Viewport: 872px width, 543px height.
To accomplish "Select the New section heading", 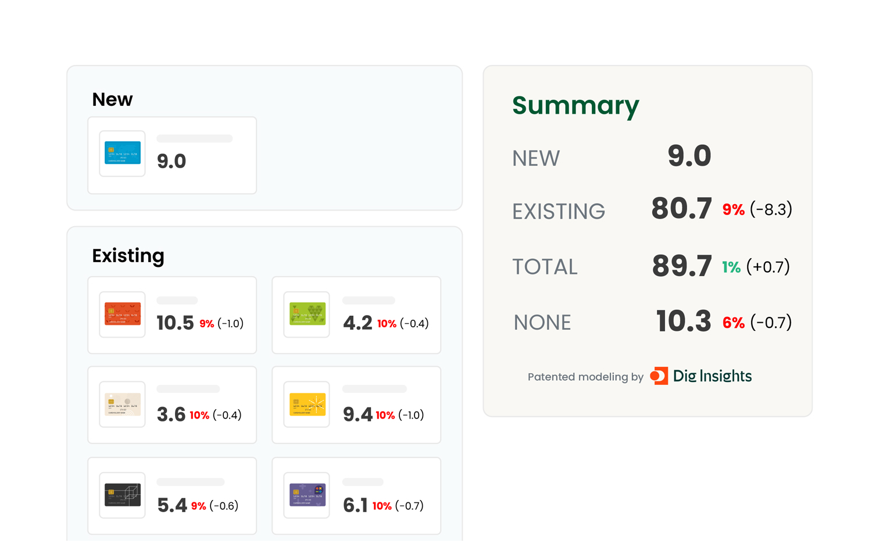I will [112, 99].
